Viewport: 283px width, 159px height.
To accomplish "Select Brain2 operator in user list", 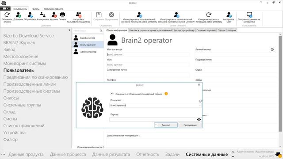I will point(88,45).
